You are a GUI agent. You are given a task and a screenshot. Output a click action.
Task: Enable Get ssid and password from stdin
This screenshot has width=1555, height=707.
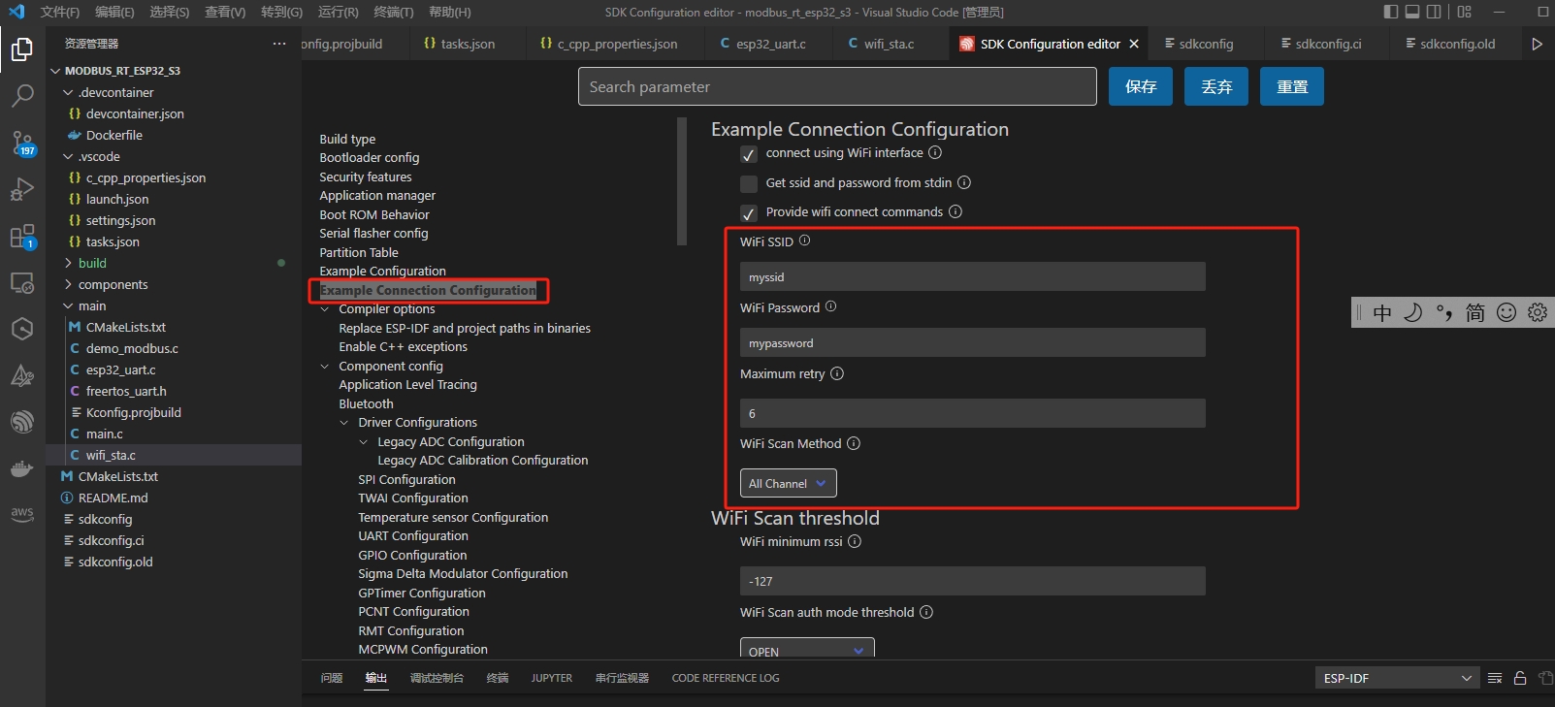point(749,183)
